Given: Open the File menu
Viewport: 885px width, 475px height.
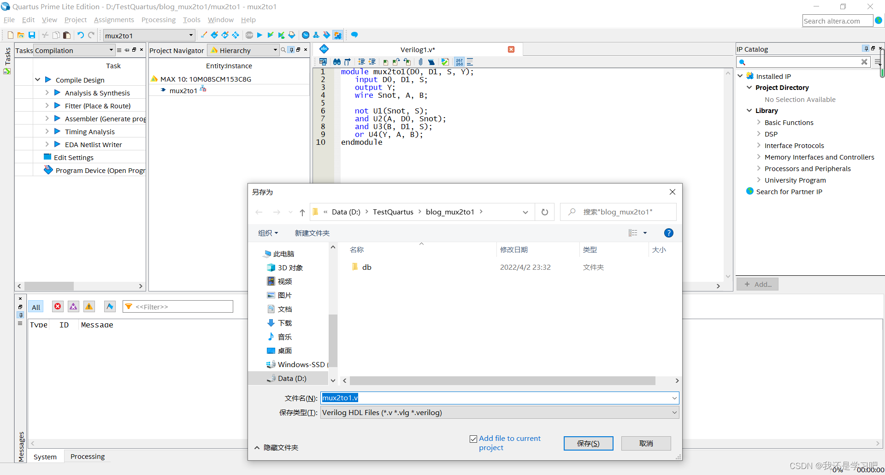Looking at the screenshot, I should coord(9,20).
